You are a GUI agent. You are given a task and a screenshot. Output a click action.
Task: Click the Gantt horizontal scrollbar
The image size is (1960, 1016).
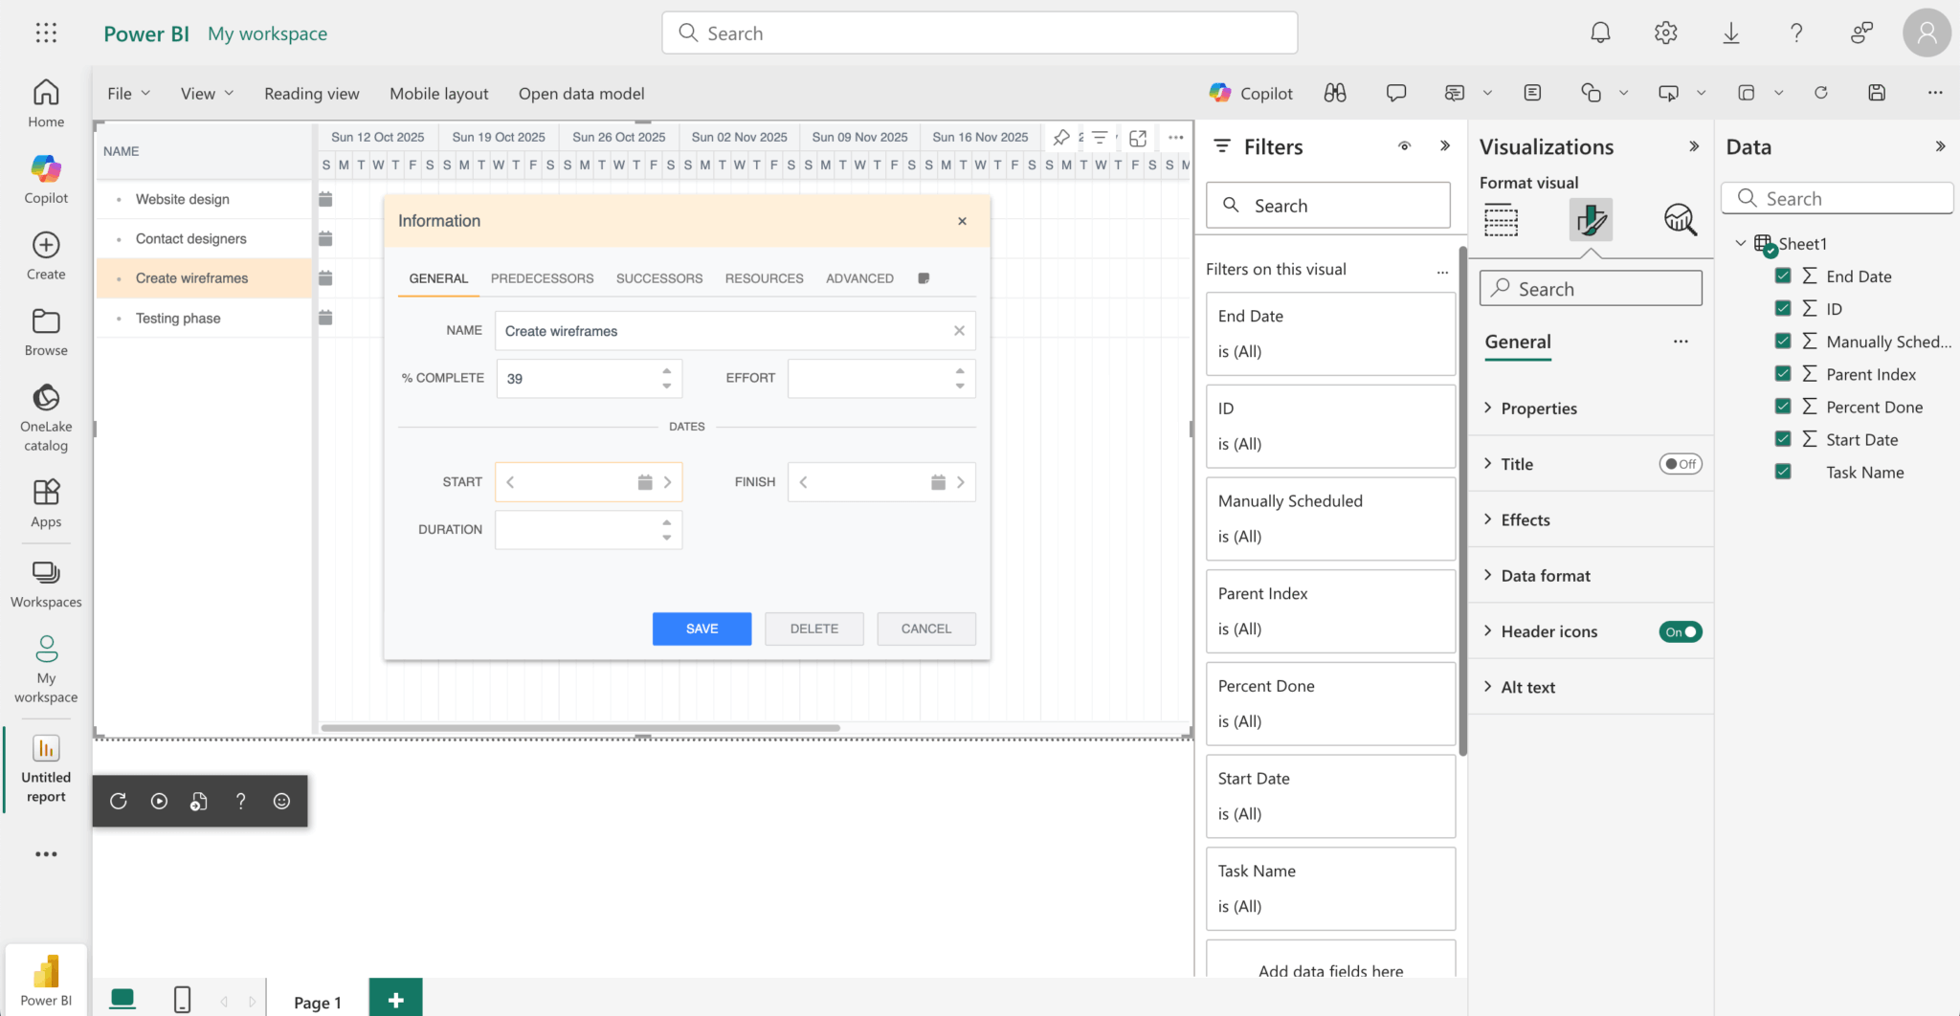[580, 728]
